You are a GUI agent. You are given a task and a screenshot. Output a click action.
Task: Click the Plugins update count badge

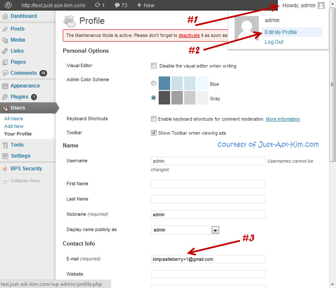pyautogui.click(x=34, y=97)
